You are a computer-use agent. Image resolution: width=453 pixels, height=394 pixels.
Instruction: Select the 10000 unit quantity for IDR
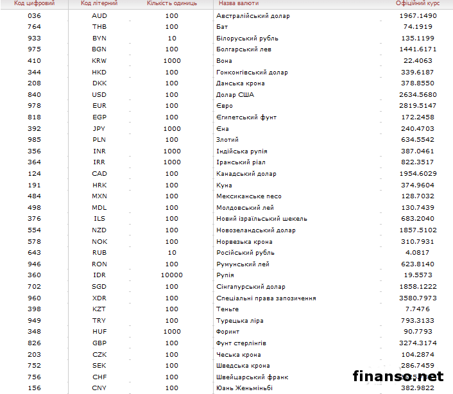(x=171, y=275)
